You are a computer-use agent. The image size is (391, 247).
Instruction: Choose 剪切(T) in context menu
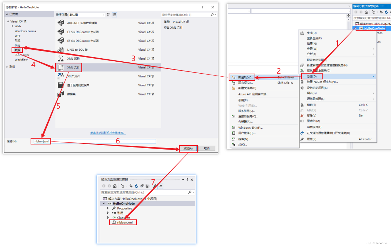(338, 105)
